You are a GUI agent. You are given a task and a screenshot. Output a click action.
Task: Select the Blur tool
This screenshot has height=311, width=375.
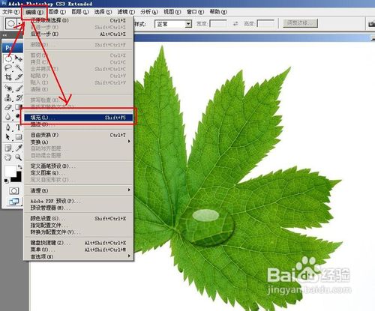pyautogui.click(x=8, y=116)
